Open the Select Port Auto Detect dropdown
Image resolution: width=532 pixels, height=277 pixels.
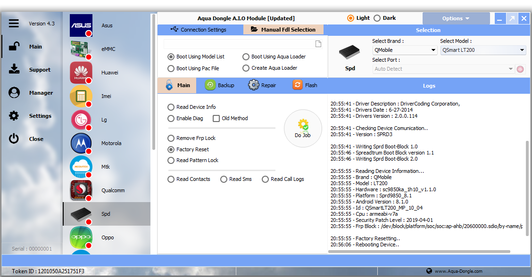click(443, 69)
